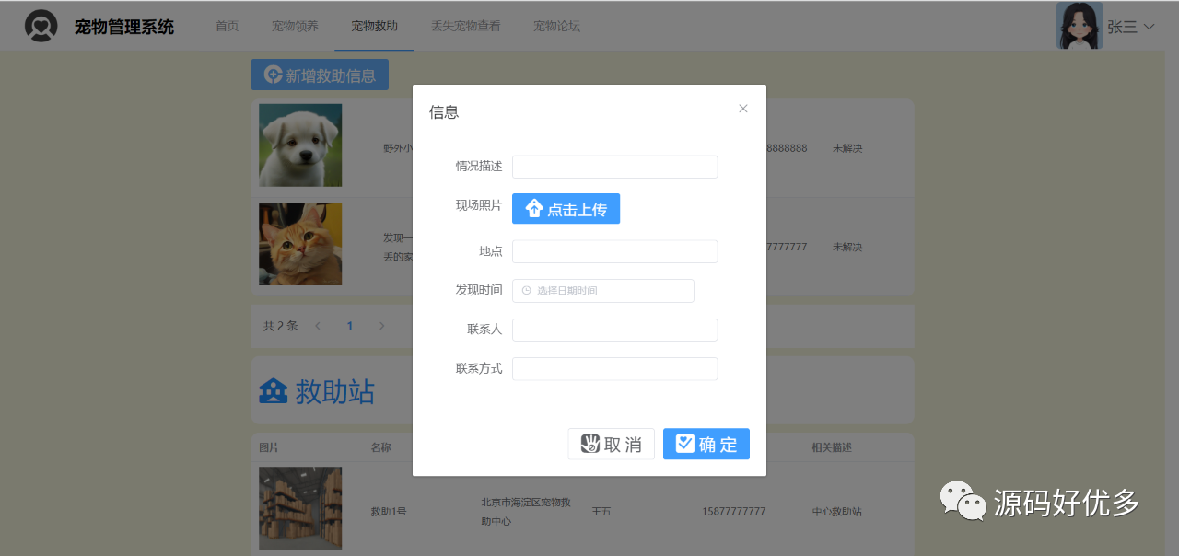Image resolution: width=1179 pixels, height=556 pixels.
Task: Select the 宠物救助 tab
Action: point(375,26)
